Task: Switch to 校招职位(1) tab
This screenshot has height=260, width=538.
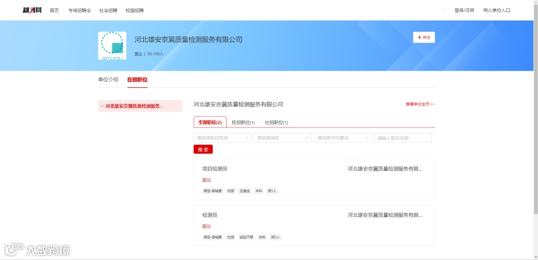Action: [x=243, y=122]
